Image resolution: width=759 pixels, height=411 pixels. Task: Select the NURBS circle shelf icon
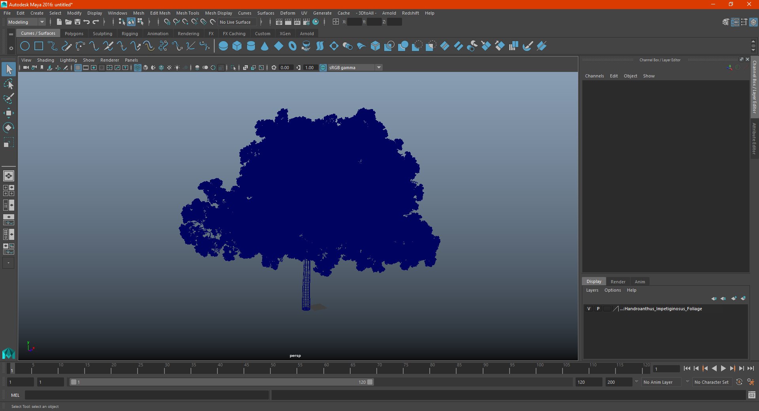tap(25, 46)
